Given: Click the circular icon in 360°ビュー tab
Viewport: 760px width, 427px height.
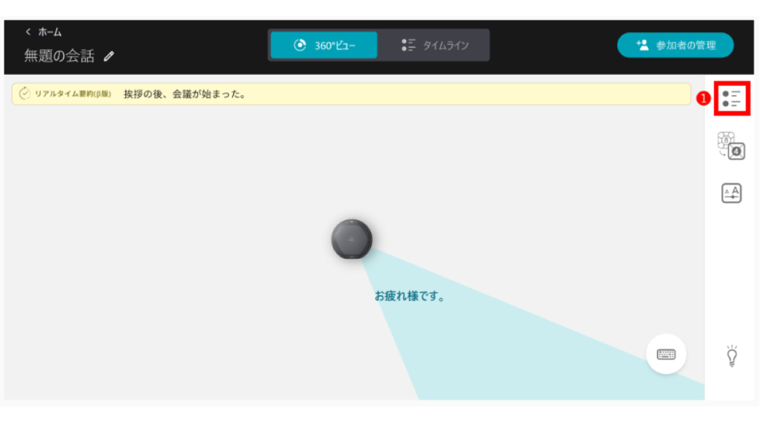Looking at the screenshot, I should [300, 45].
